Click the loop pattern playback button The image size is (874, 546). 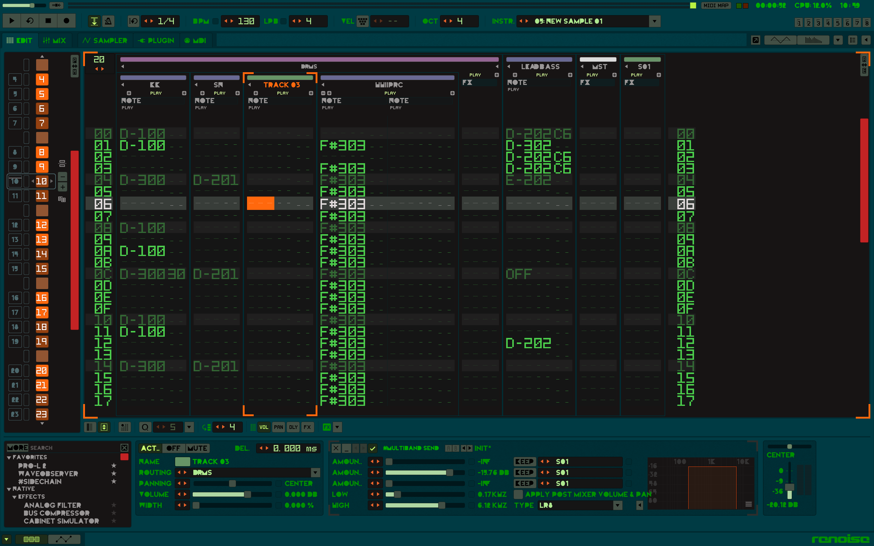(30, 21)
